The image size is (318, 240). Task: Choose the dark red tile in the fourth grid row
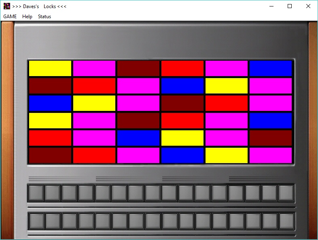pos(138,121)
